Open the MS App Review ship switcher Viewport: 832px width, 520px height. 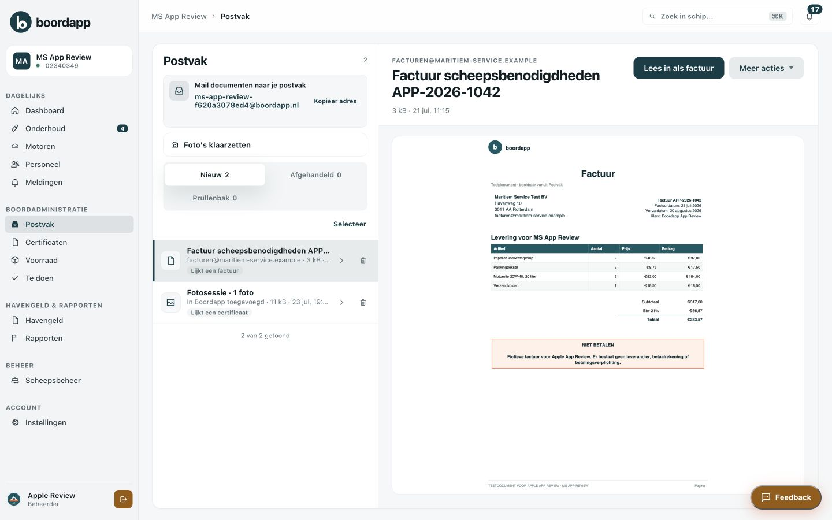(x=69, y=61)
